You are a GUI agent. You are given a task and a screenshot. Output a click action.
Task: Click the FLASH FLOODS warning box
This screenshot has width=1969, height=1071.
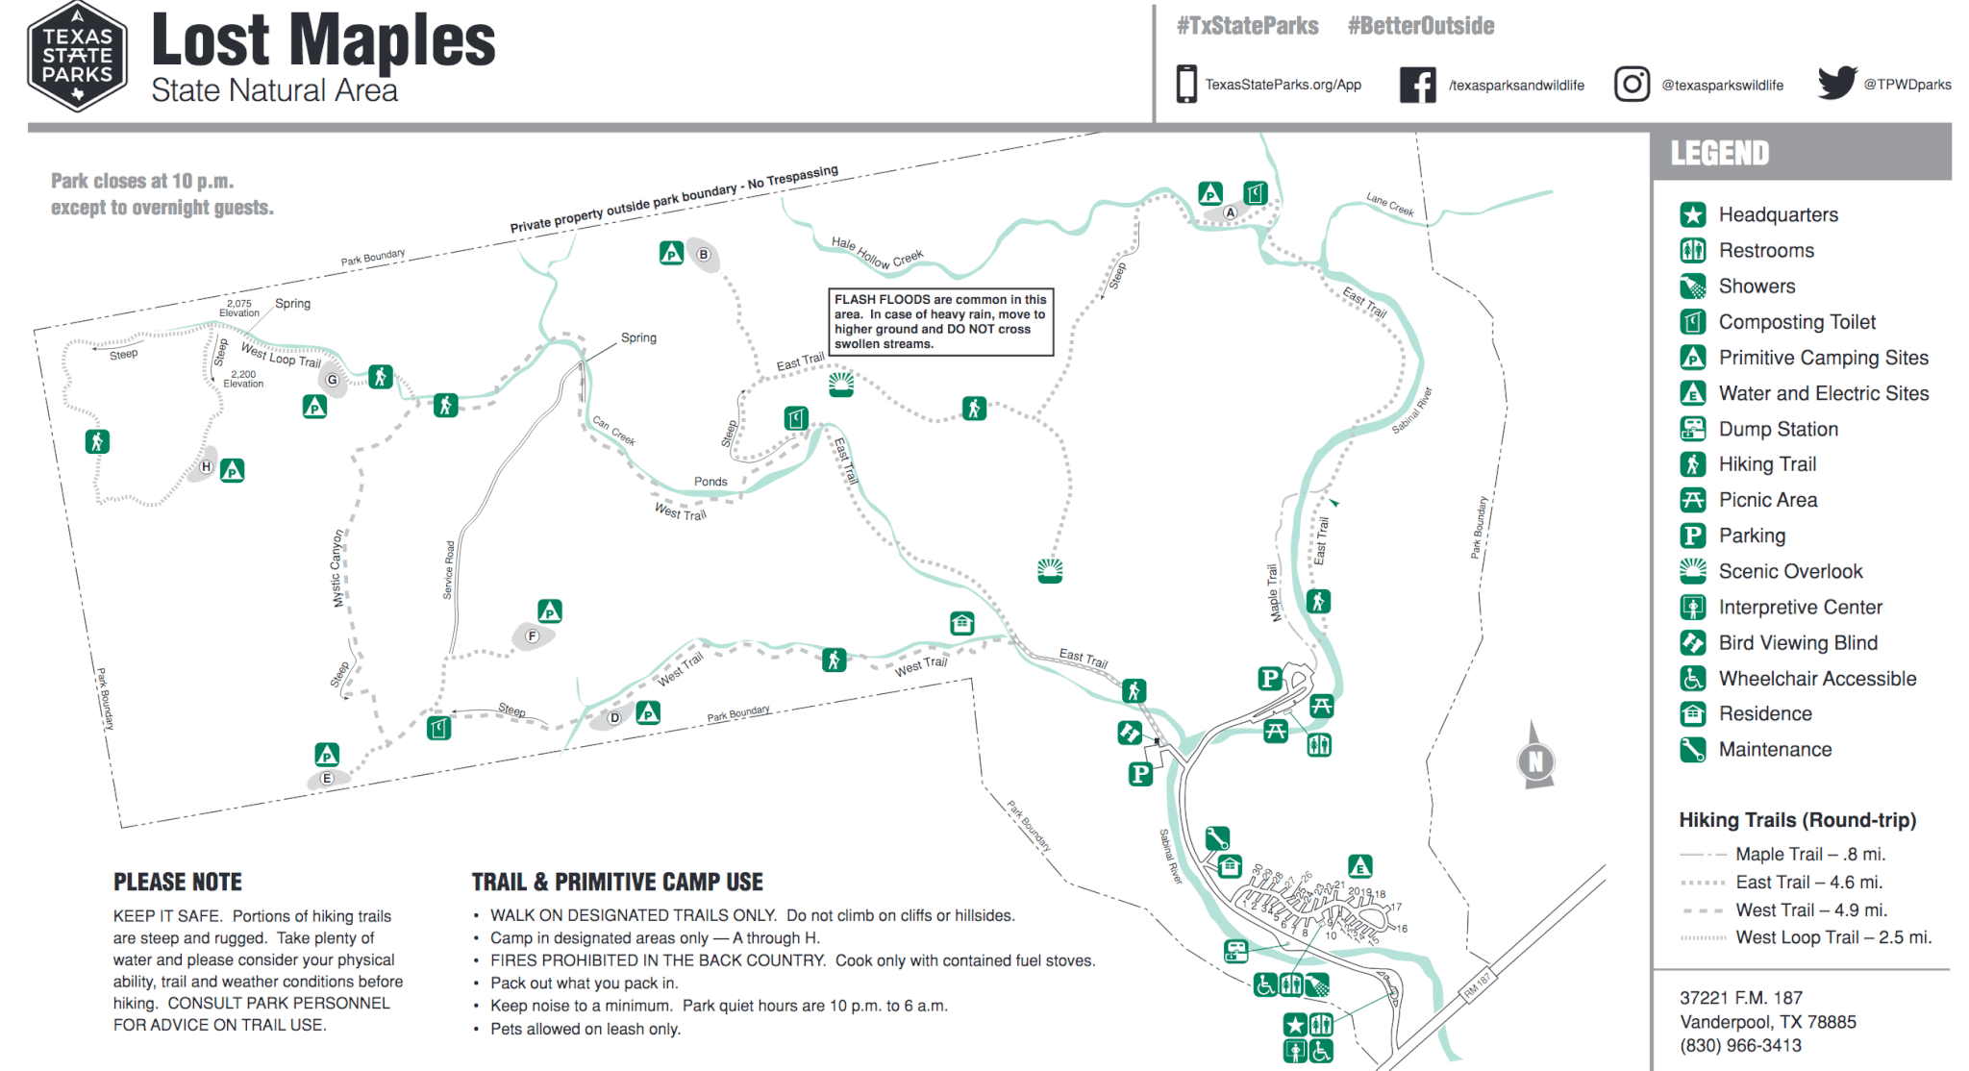[941, 322]
